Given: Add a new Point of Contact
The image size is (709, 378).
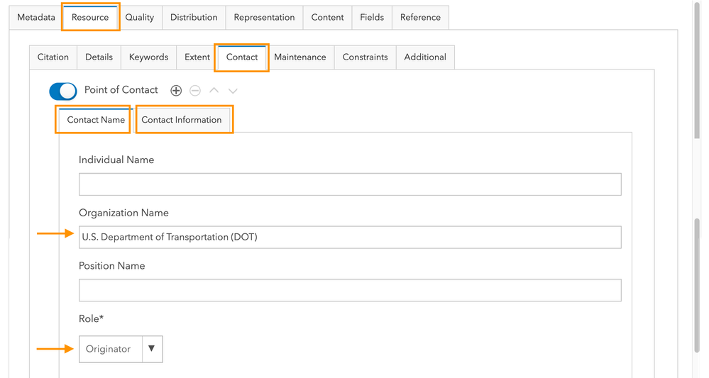Looking at the screenshot, I should (x=176, y=91).
